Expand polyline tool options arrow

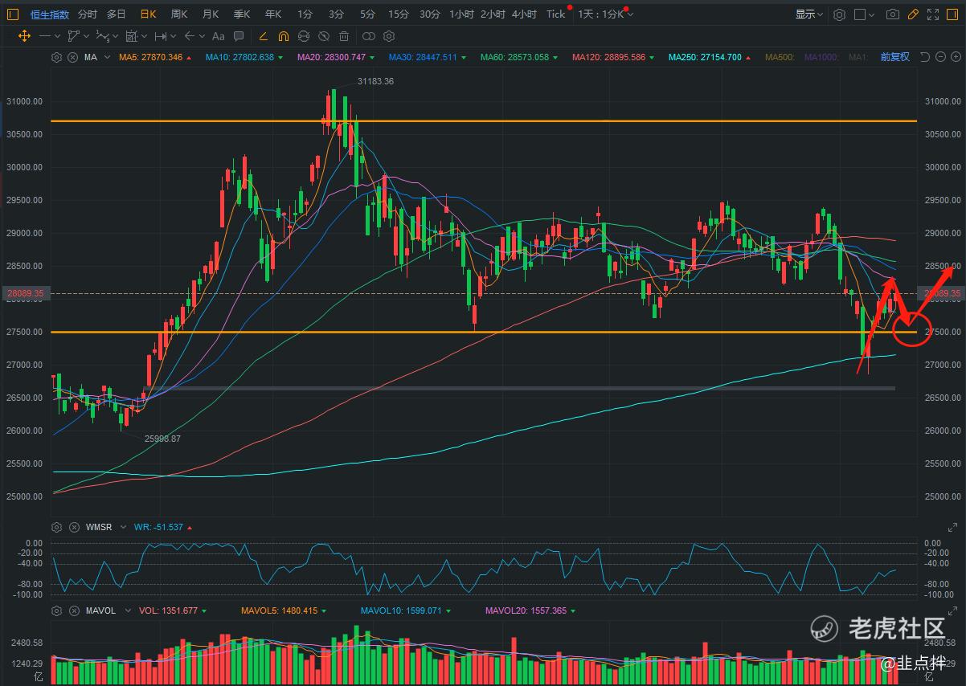[x=85, y=36]
